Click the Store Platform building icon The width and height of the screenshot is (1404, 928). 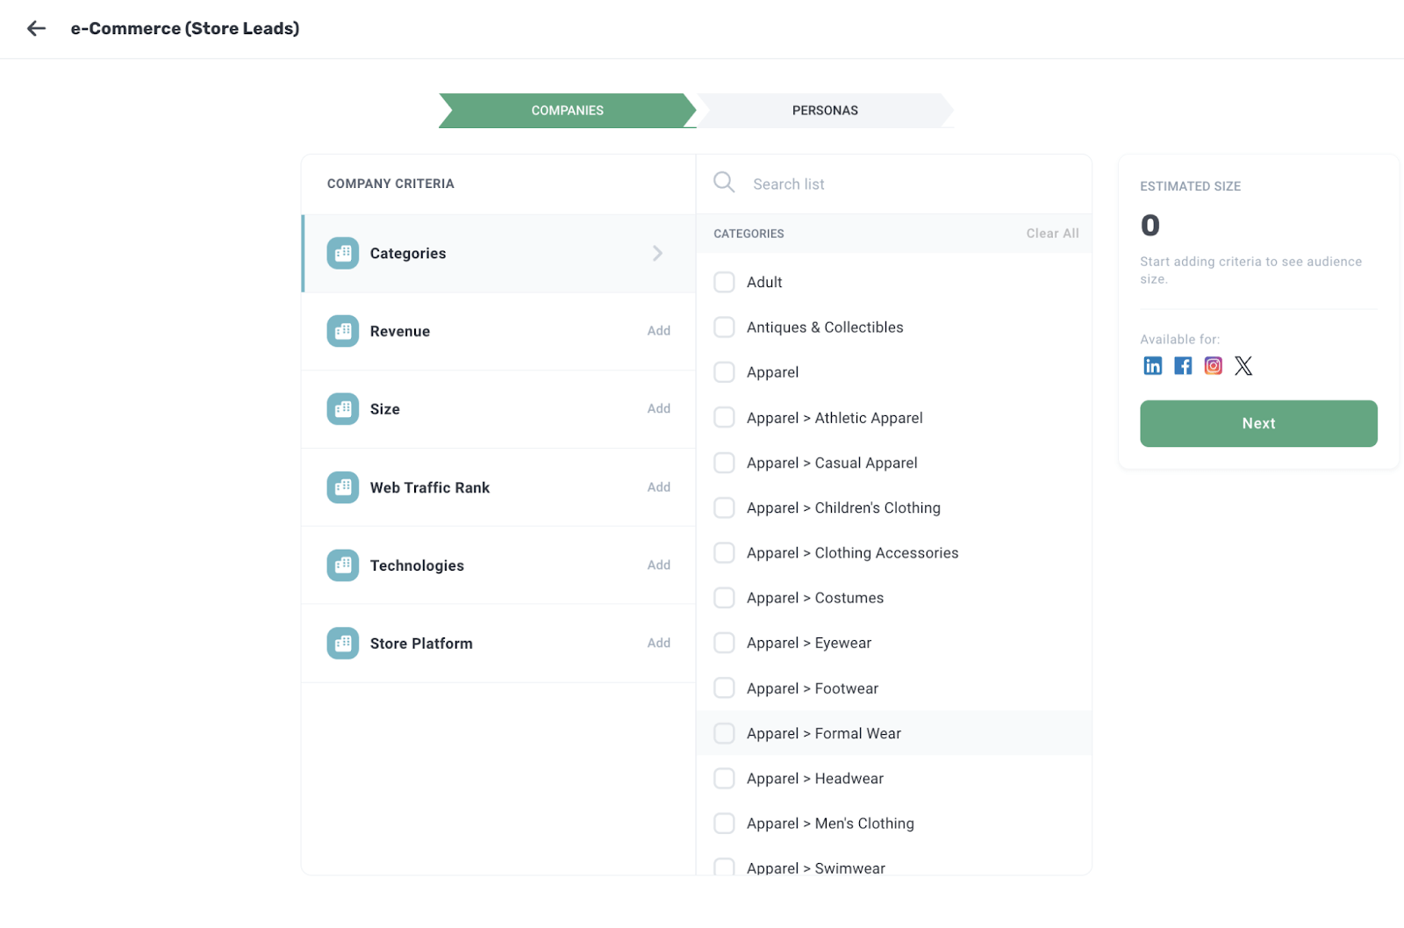click(x=343, y=644)
